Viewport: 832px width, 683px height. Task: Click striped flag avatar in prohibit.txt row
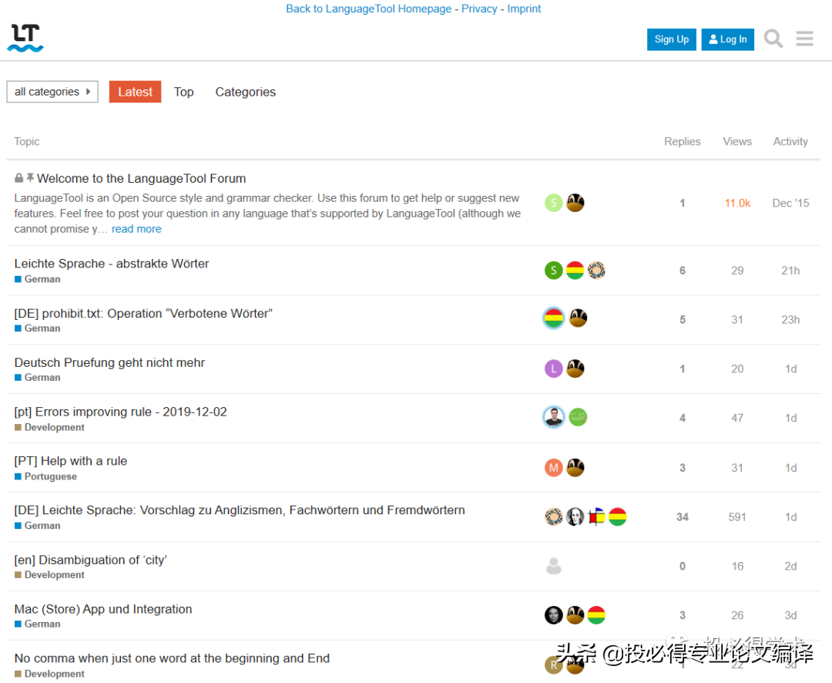click(x=553, y=318)
